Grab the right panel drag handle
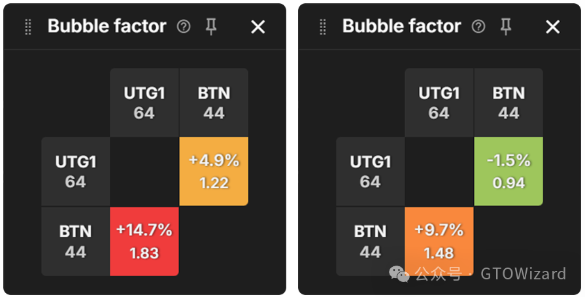585x297 pixels. [323, 27]
